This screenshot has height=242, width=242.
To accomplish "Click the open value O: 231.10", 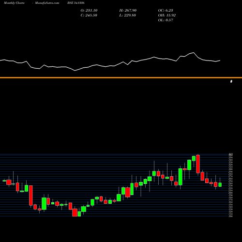I will point(89,10).
